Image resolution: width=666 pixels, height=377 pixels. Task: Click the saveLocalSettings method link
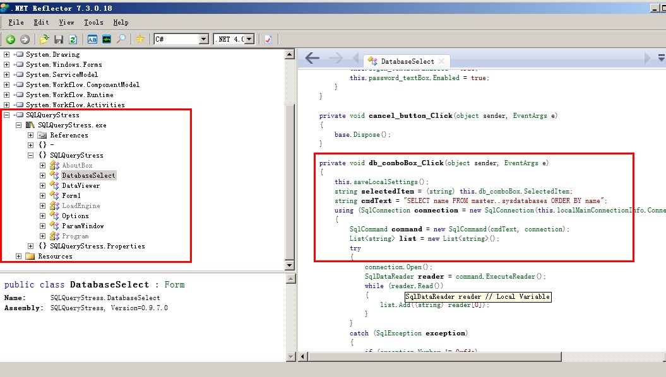point(386,182)
